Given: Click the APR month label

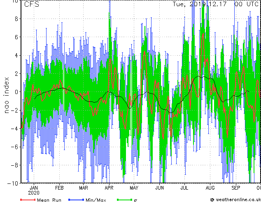Looking at the screenshot, I should tap(109, 188).
